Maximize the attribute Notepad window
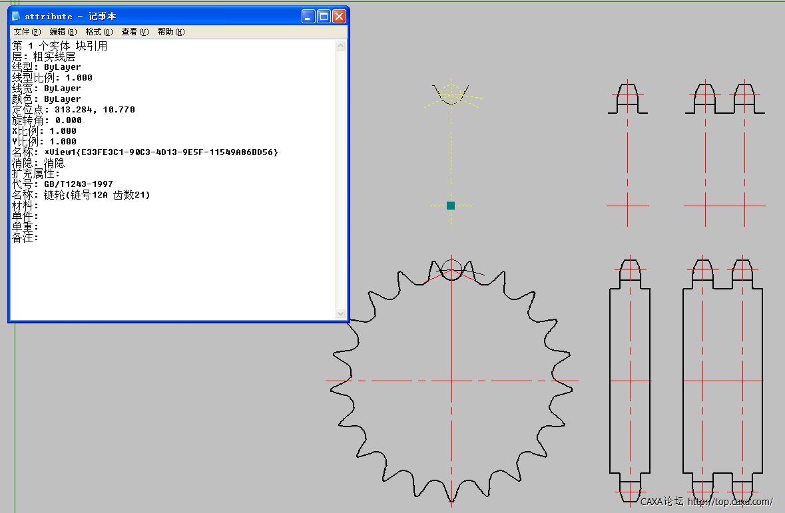785x513 pixels. click(x=324, y=17)
